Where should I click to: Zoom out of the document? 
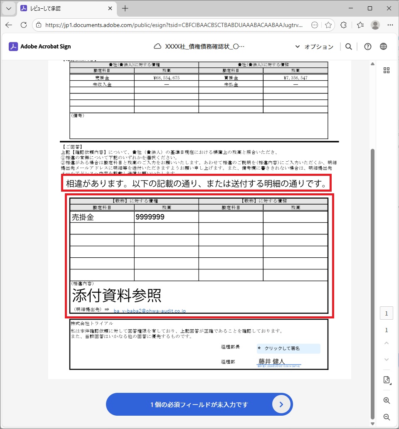(x=387, y=417)
